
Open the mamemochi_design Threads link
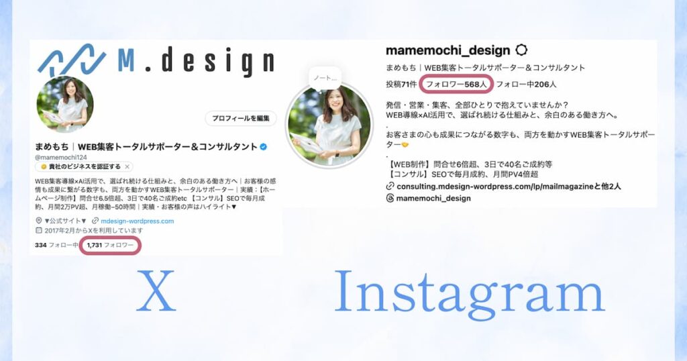point(433,198)
